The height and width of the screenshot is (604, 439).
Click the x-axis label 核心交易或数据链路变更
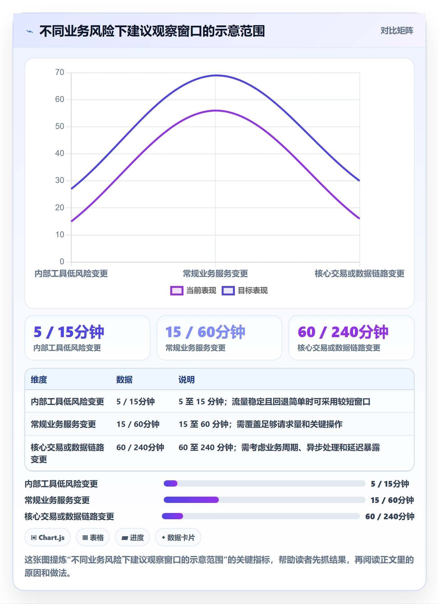click(359, 273)
